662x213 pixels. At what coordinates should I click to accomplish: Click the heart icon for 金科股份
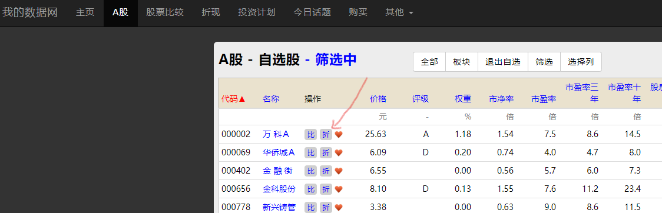coord(339,189)
